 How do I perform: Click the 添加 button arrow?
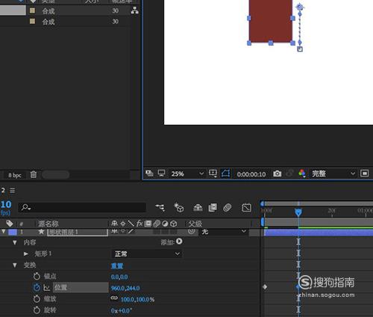(179, 241)
